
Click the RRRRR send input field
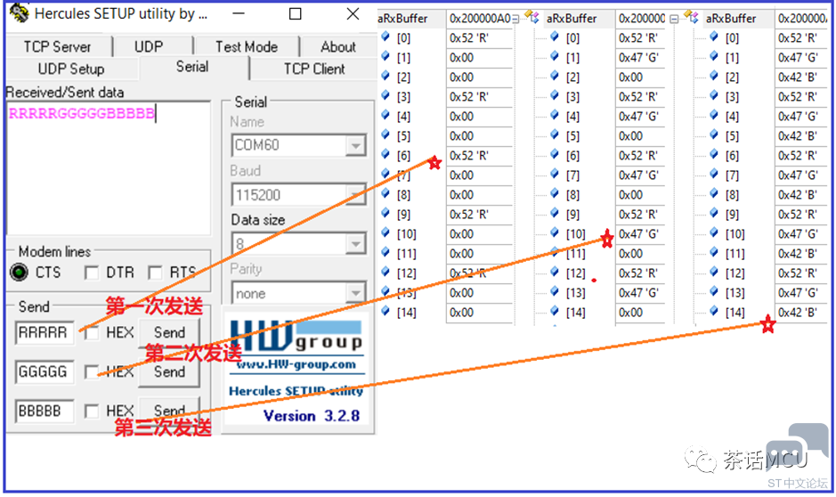point(45,333)
